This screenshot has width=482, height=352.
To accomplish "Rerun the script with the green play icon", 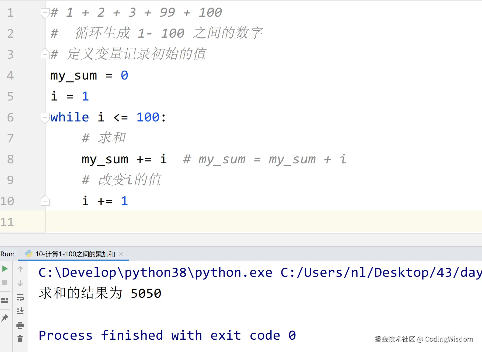I will pos(5,269).
